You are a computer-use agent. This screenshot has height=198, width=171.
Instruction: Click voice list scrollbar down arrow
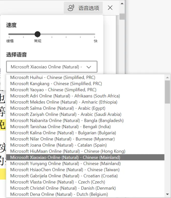coord(167,194)
